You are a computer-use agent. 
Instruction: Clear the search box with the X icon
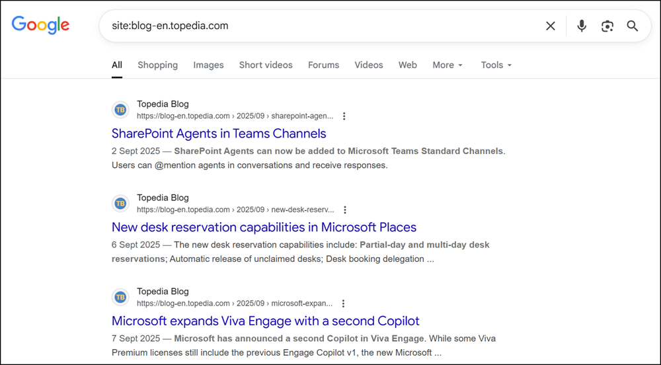pos(550,26)
